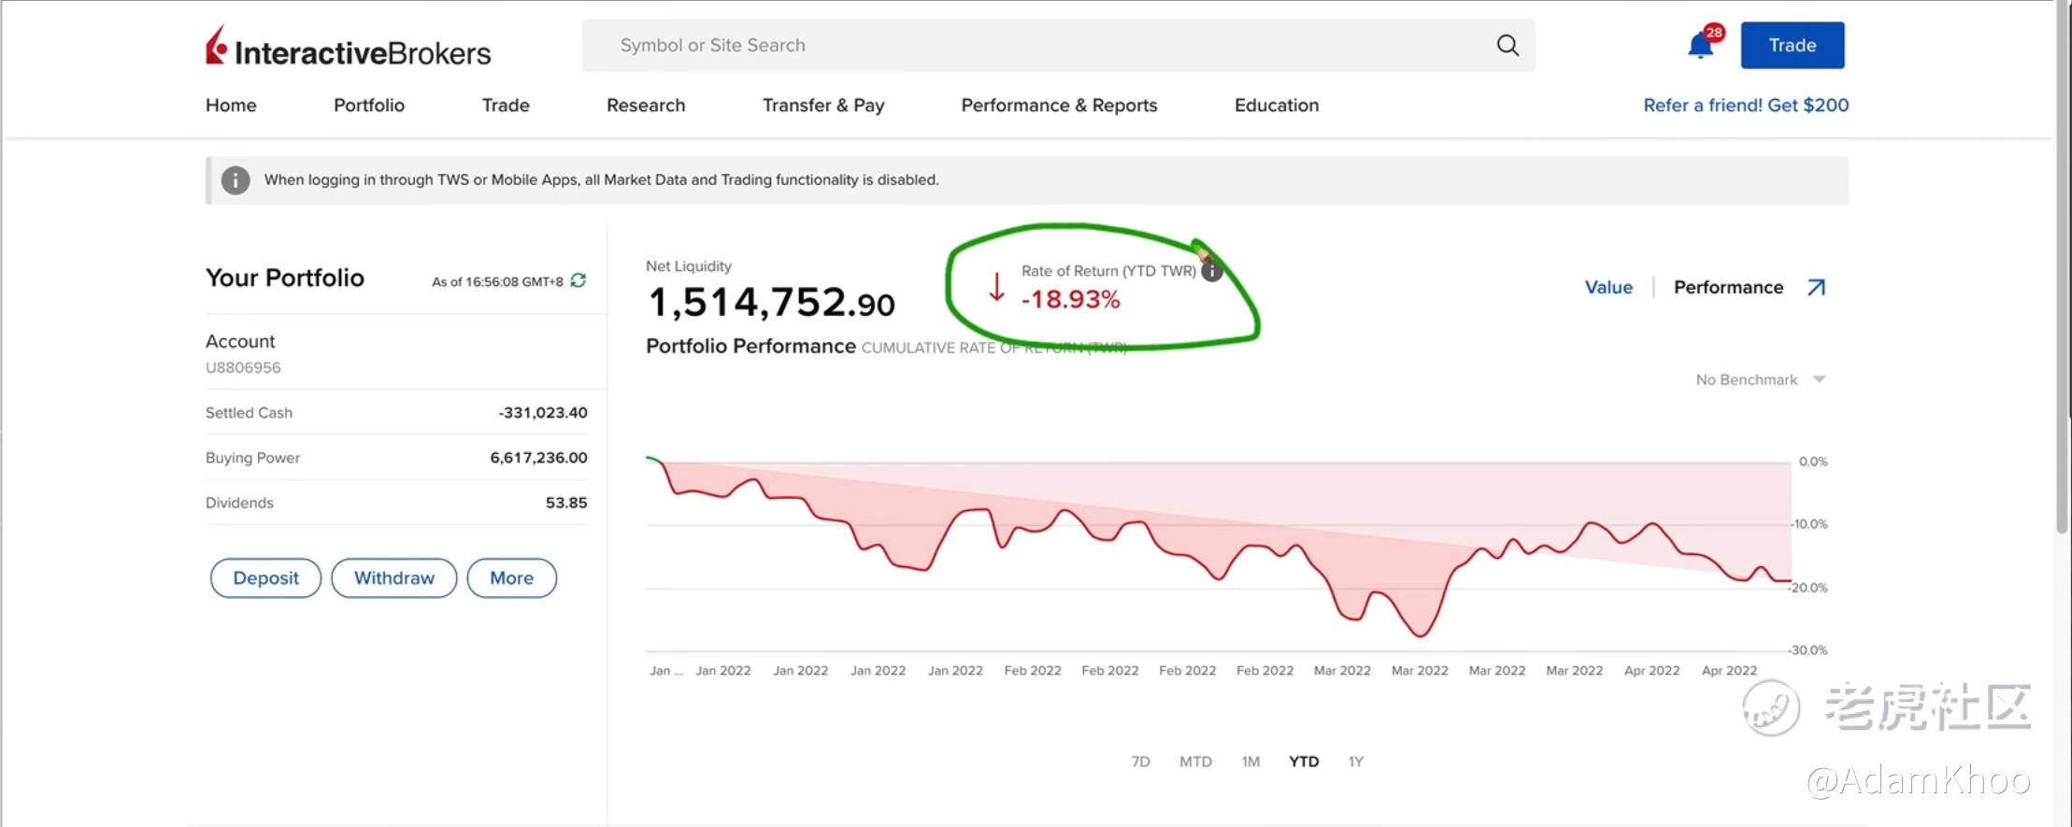Open the Home menu
Screen dimensions: 2072x827
coord(231,106)
